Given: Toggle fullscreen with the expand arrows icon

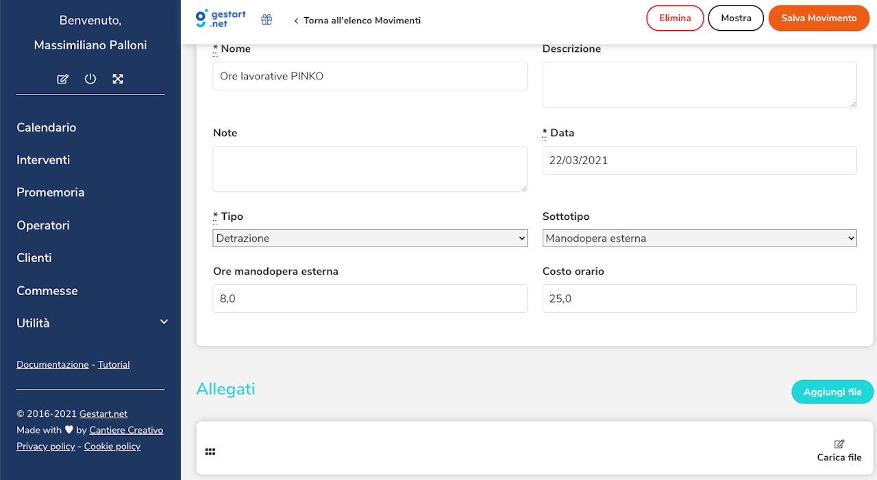Looking at the screenshot, I should (x=117, y=79).
